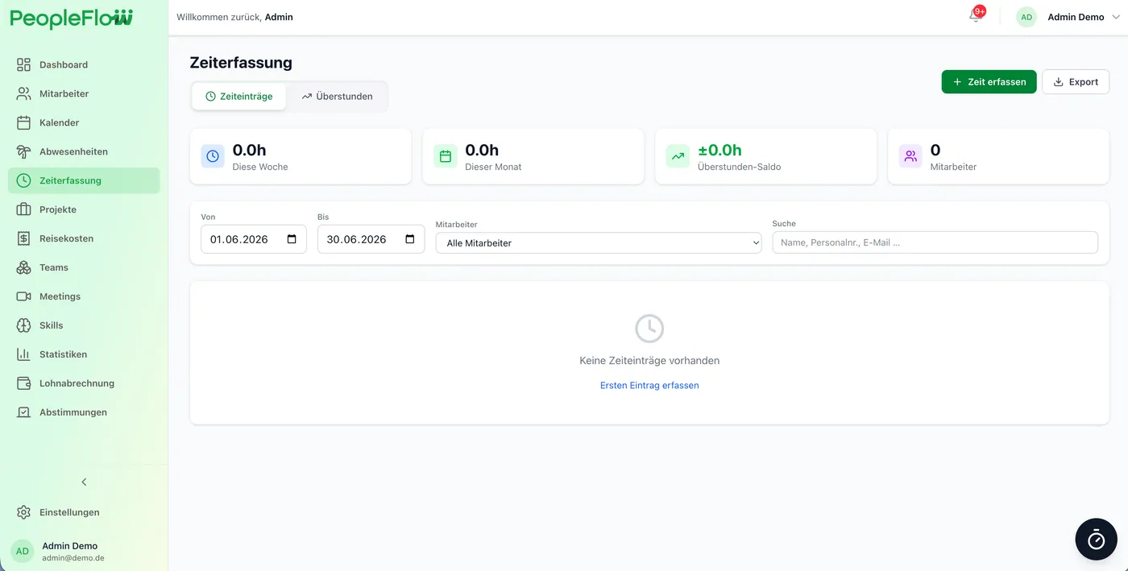Click the Projekte briefcase icon

(x=23, y=209)
